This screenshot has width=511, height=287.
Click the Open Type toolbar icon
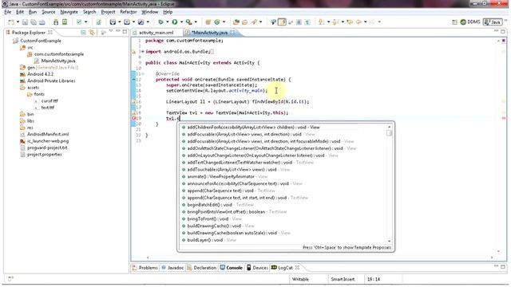tap(236, 22)
